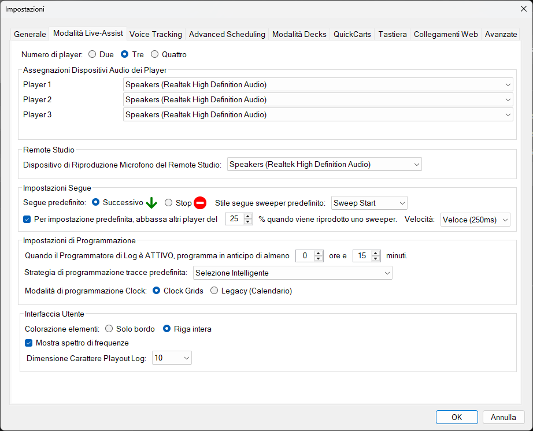Decrease the sweeper ducking percentage
Viewport: 533px width, 431px height.
[248, 222]
